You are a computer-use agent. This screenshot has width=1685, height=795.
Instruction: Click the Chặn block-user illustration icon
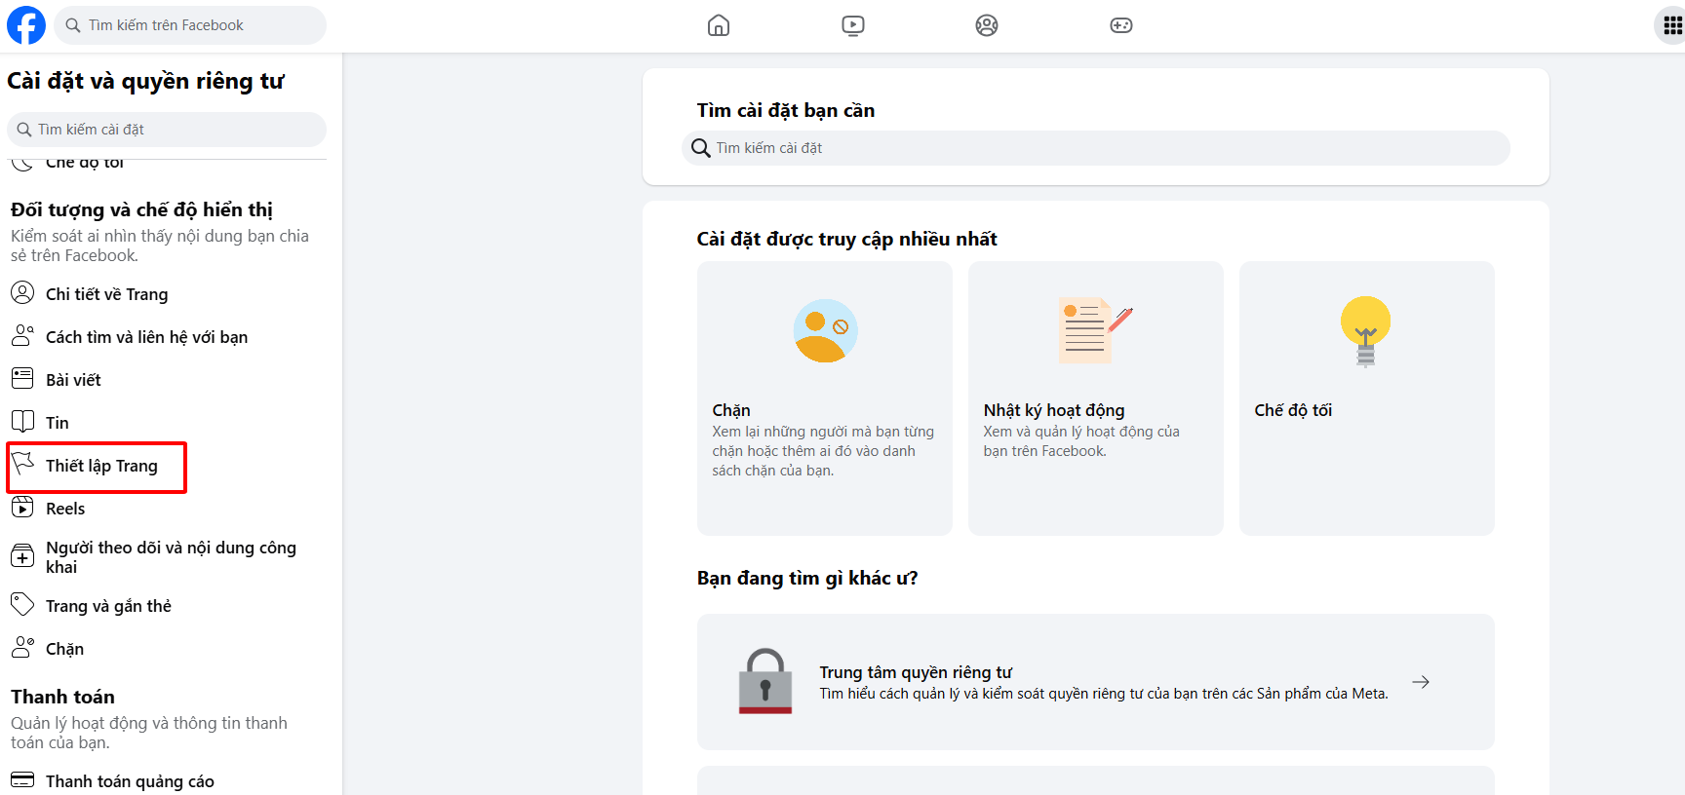pyautogui.click(x=825, y=331)
